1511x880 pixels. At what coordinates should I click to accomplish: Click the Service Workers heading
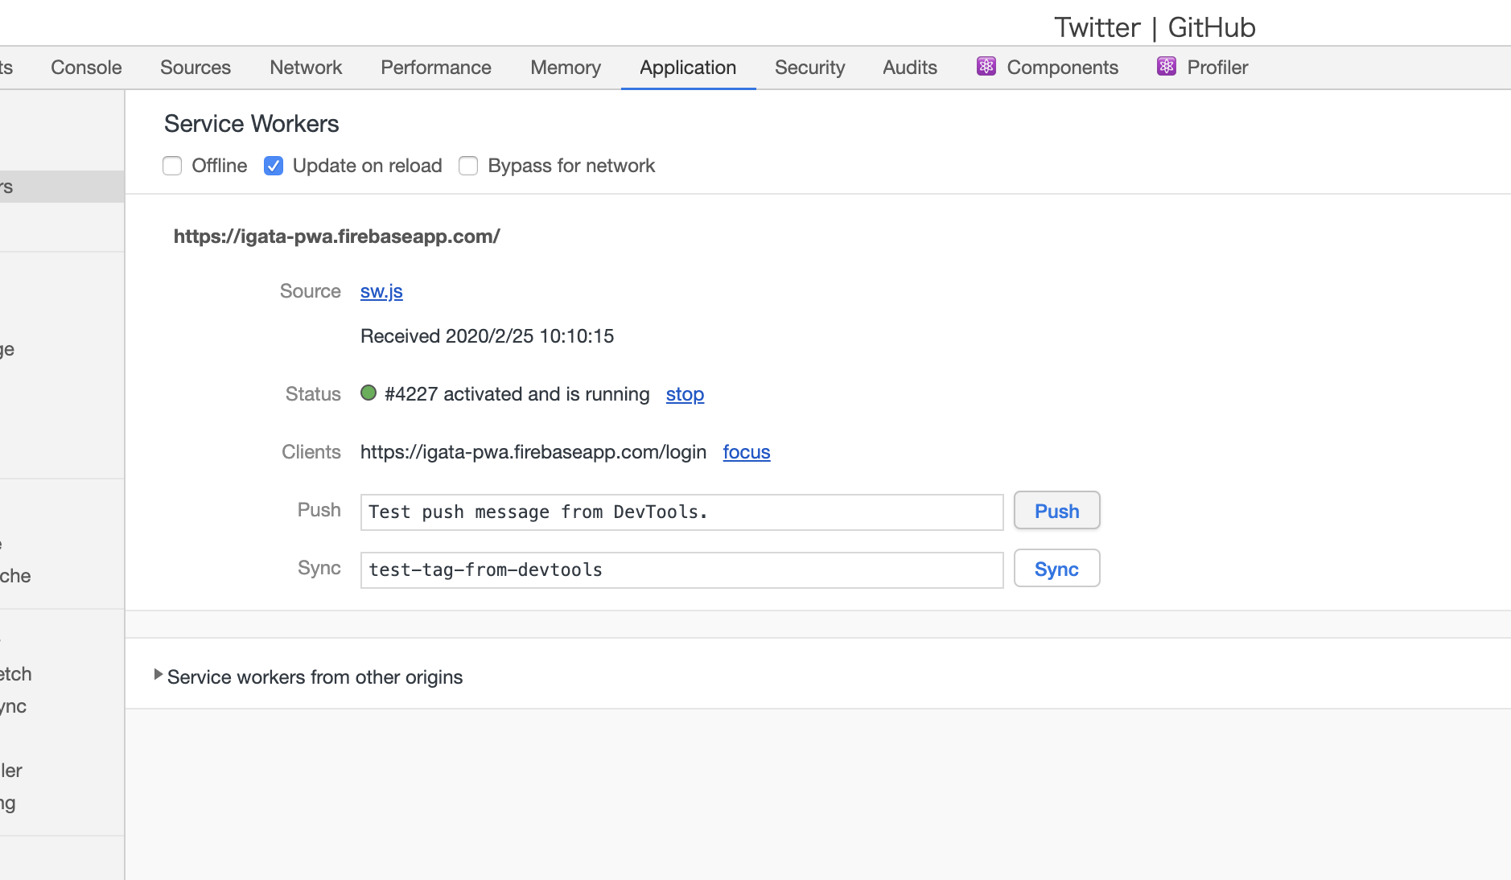click(x=252, y=124)
